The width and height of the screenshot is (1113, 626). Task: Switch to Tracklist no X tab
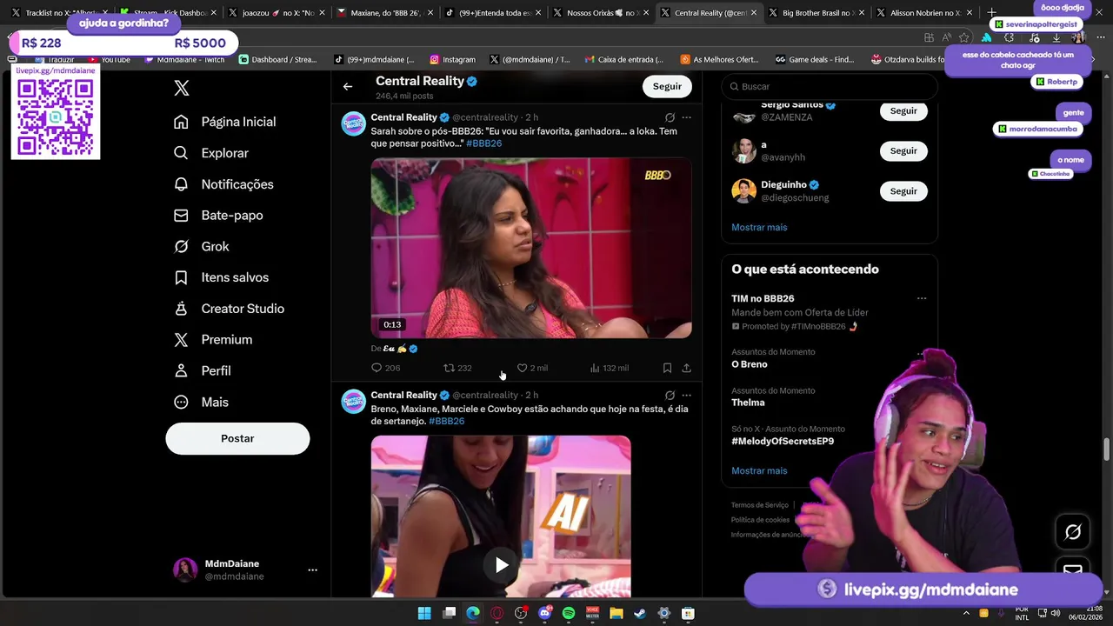pos(59,13)
